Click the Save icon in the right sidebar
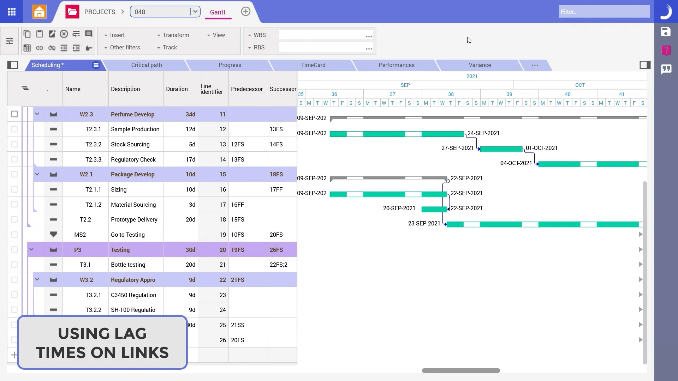 coord(666,32)
